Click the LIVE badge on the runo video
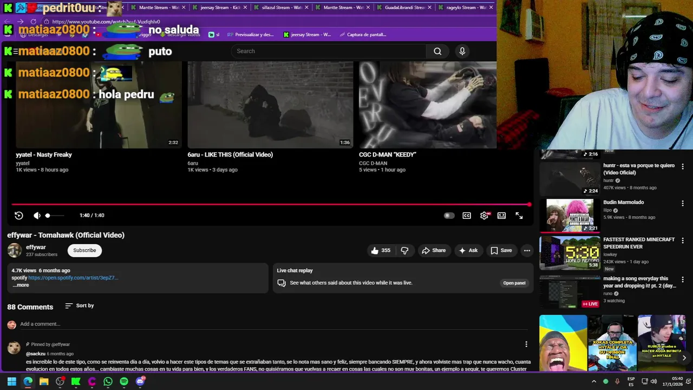This screenshot has width=693, height=390. coord(590,304)
